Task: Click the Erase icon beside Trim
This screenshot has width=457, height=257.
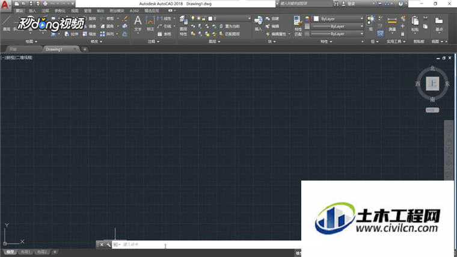Action: tap(124, 19)
